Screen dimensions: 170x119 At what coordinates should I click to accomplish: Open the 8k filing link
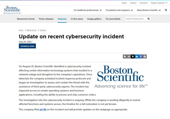point(43,109)
